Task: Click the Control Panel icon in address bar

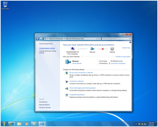Action: [x=46, y=38]
